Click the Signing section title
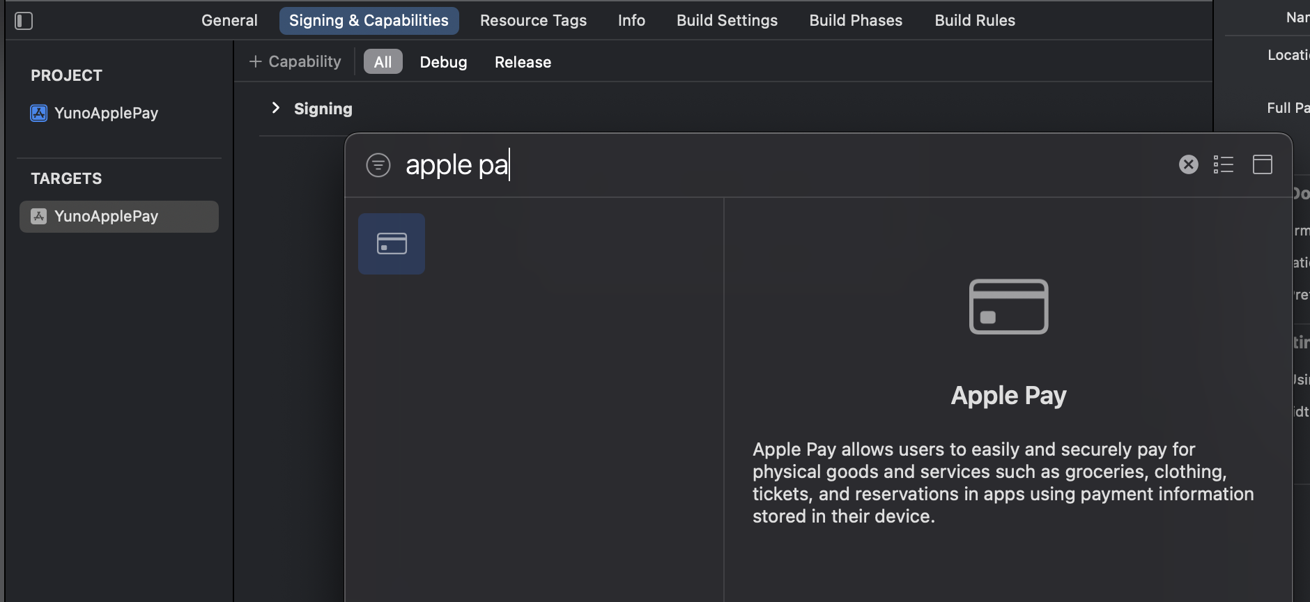 (x=323, y=108)
